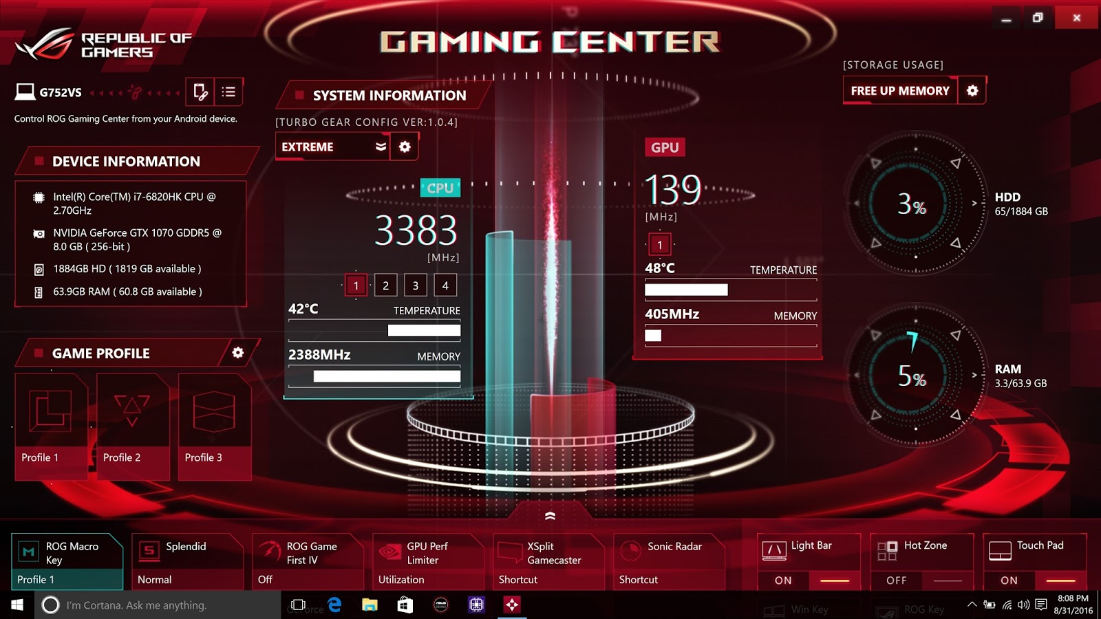Click the CPU temperature bar
Viewport: 1101px width, 619px height.
(x=374, y=331)
